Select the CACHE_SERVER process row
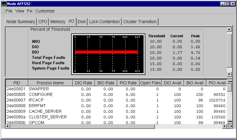 click(45, 112)
